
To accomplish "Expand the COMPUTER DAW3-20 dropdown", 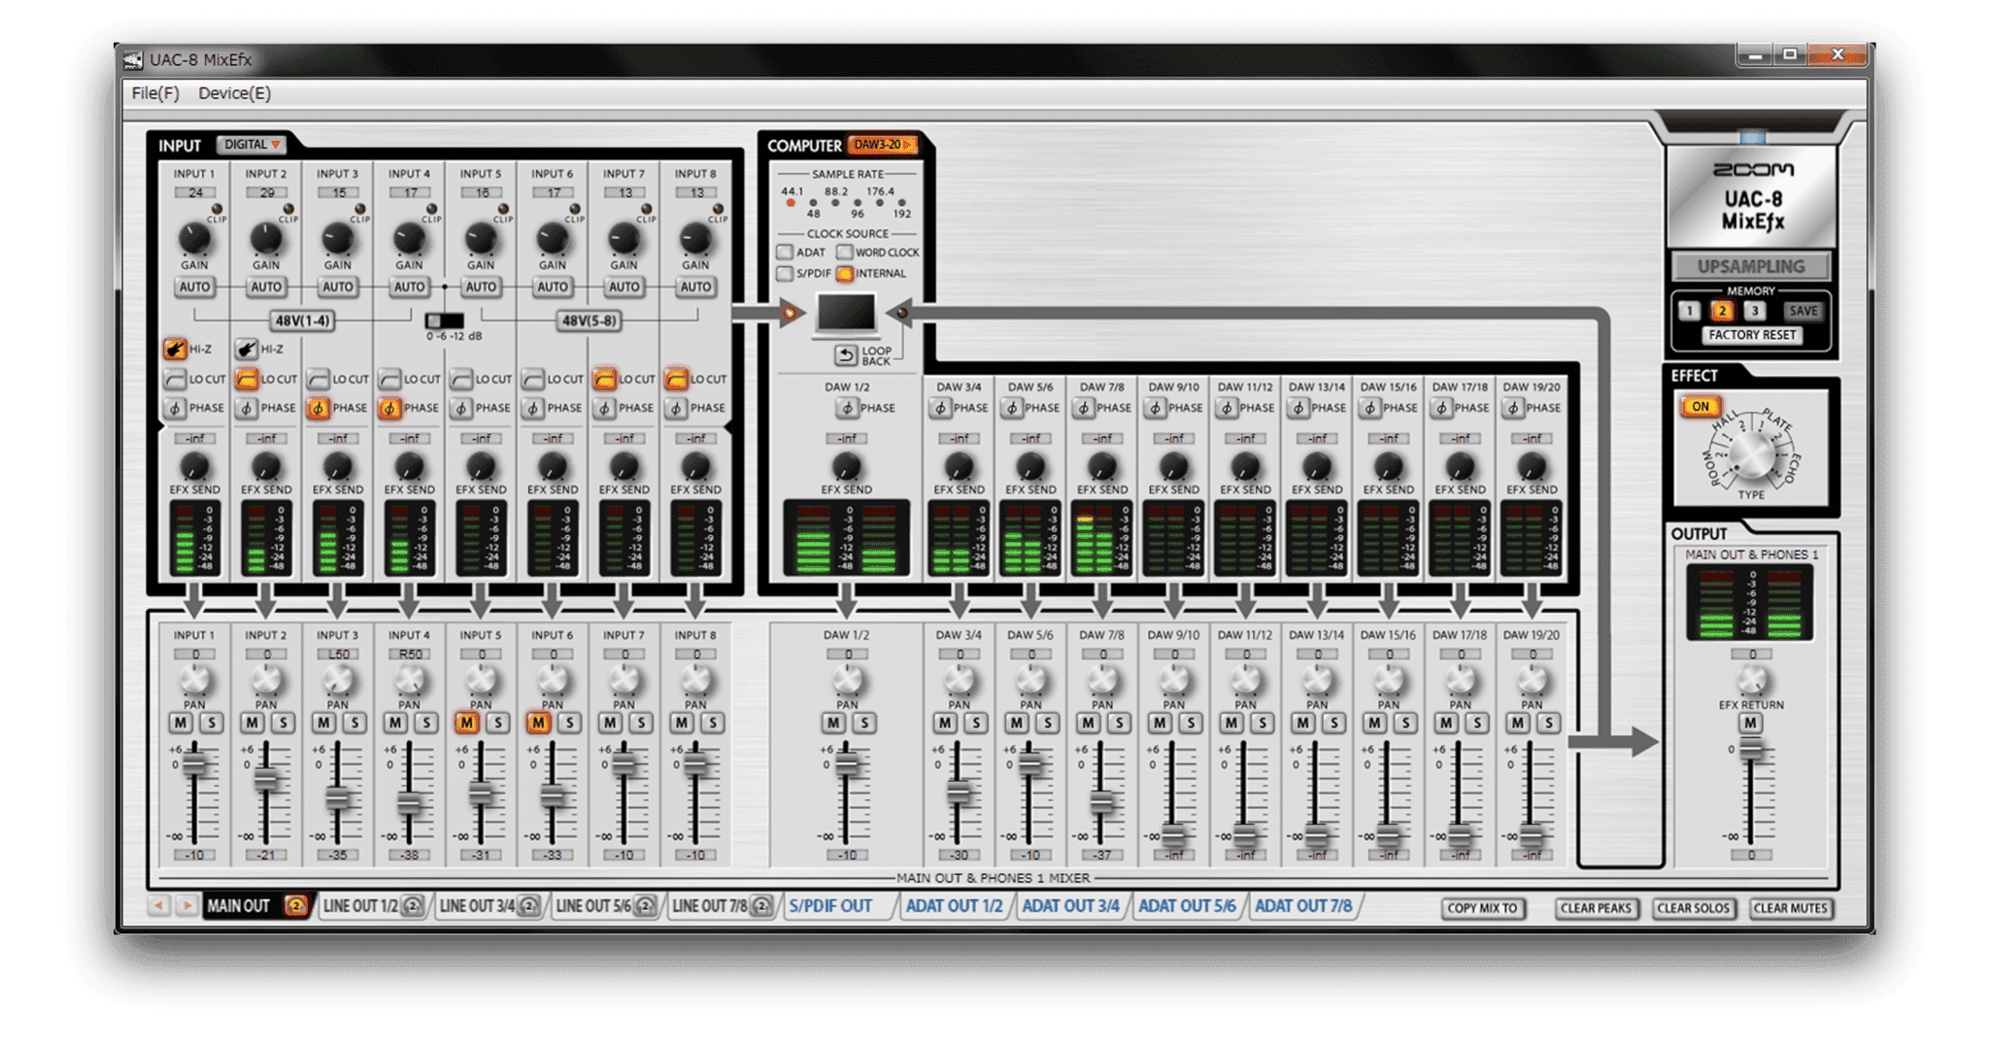I will pyautogui.click(x=882, y=145).
